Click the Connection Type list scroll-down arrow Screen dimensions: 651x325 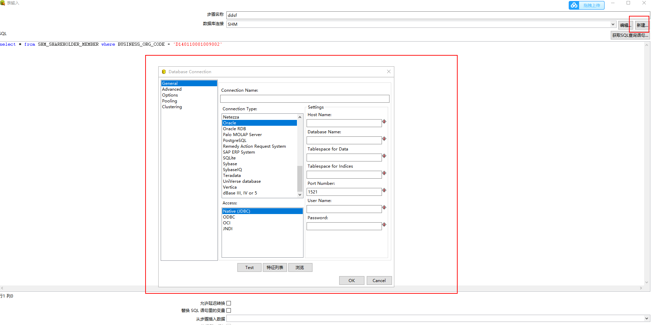click(x=300, y=194)
